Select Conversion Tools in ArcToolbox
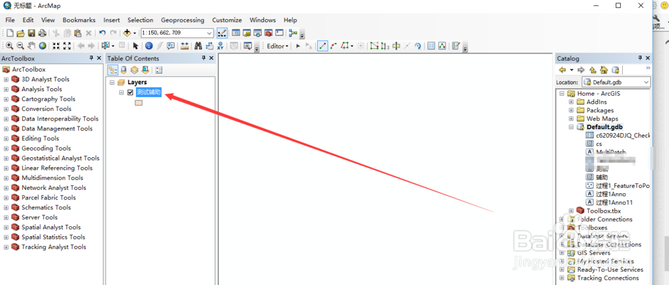The width and height of the screenshot is (669, 285). (x=47, y=109)
